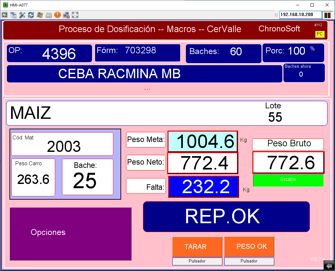Click the blue Falta value 232.2
The width and height of the screenshot is (335, 271).
(204, 187)
